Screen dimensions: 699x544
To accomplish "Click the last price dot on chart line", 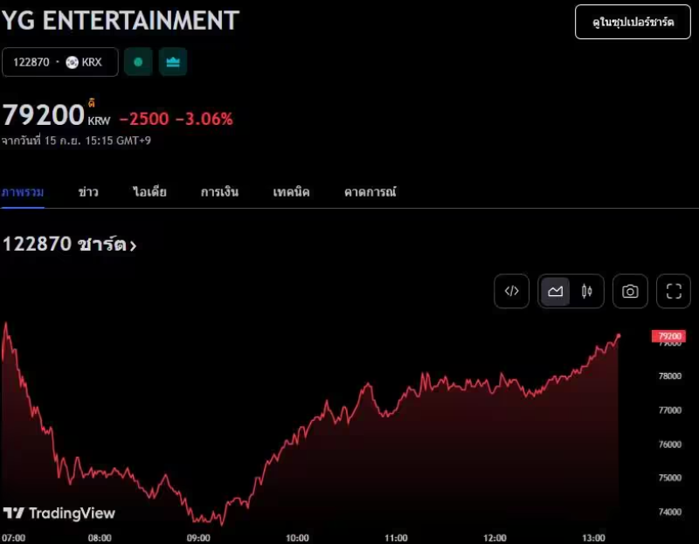I will point(619,335).
